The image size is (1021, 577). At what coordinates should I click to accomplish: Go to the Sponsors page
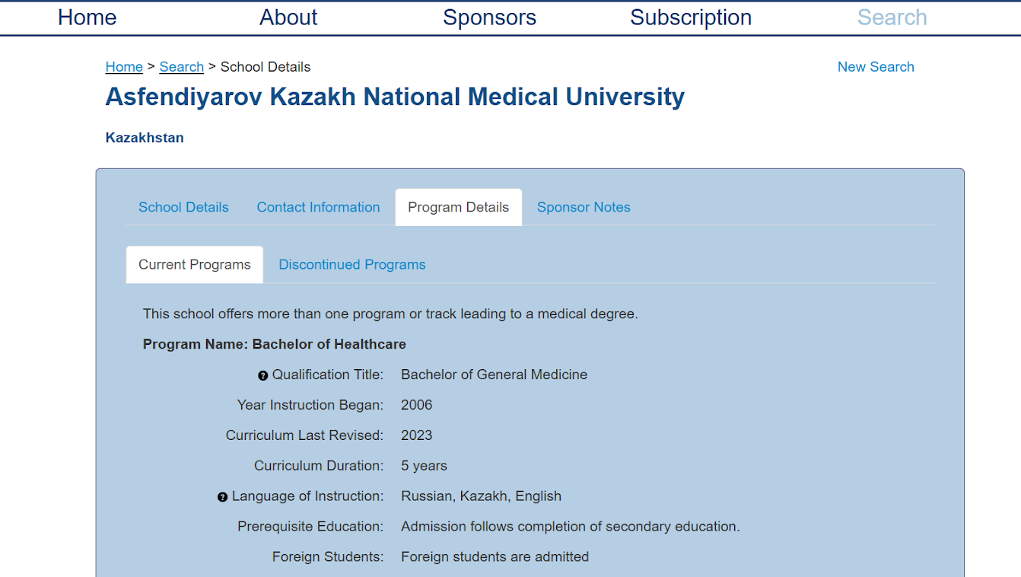[x=490, y=18]
